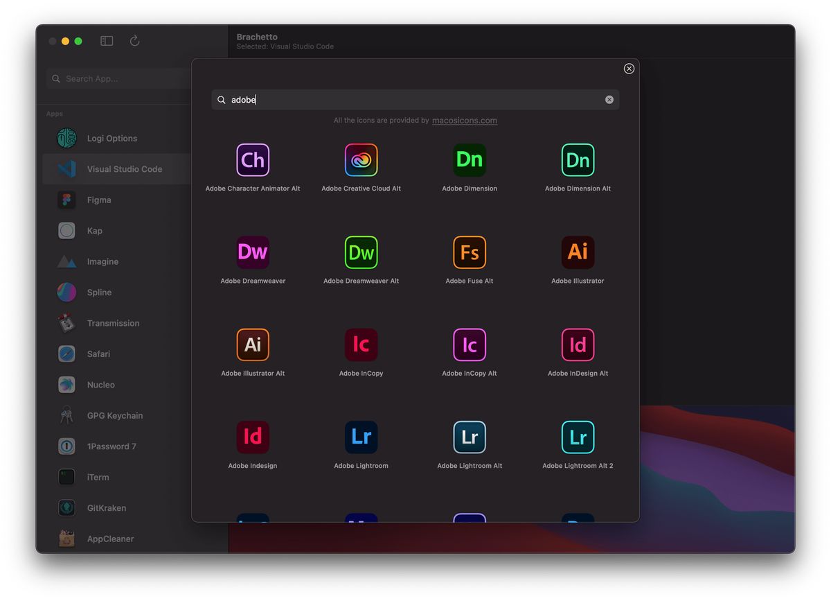Clear the adobe search text
The image size is (831, 601).
(x=609, y=100)
